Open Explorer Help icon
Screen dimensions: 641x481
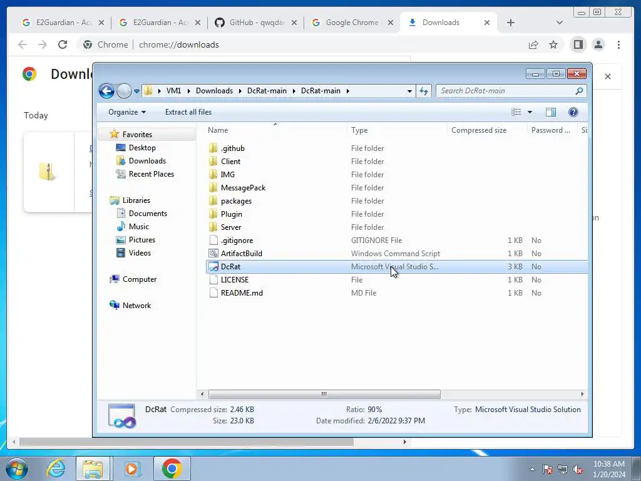click(573, 112)
